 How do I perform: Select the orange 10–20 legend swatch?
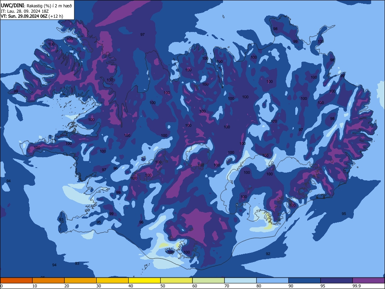[49, 281]
